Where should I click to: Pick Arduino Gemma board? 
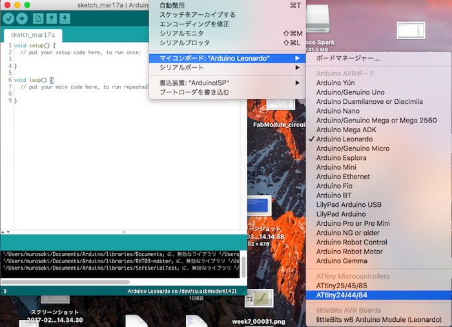[x=378, y=261]
